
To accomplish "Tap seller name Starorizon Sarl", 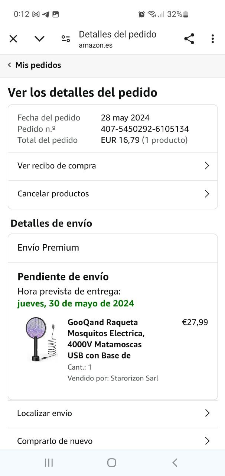I will click(x=134, y=378).
